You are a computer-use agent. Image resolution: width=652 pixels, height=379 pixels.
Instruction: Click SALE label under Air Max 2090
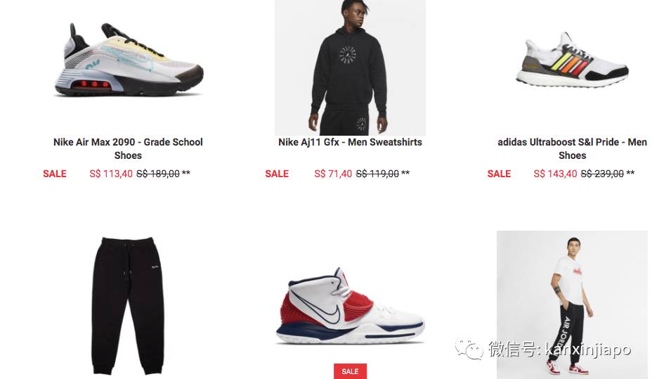55,174
